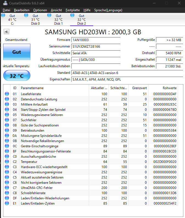Viewport: 185px width, 218px height.
Task: Select the Aktuell ausstehende Sektoren row
Action: (91, 177)
